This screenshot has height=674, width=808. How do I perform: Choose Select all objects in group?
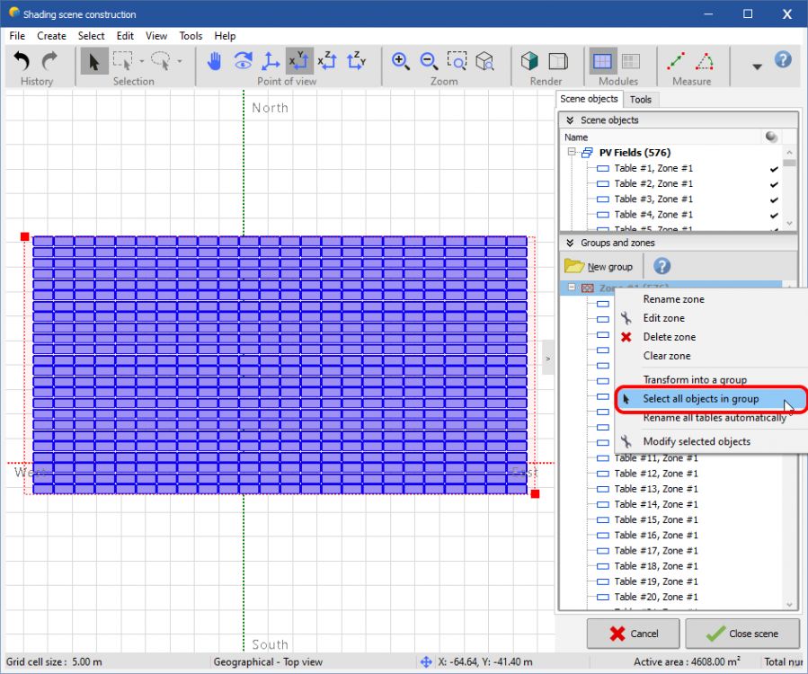tap(700, 399)
